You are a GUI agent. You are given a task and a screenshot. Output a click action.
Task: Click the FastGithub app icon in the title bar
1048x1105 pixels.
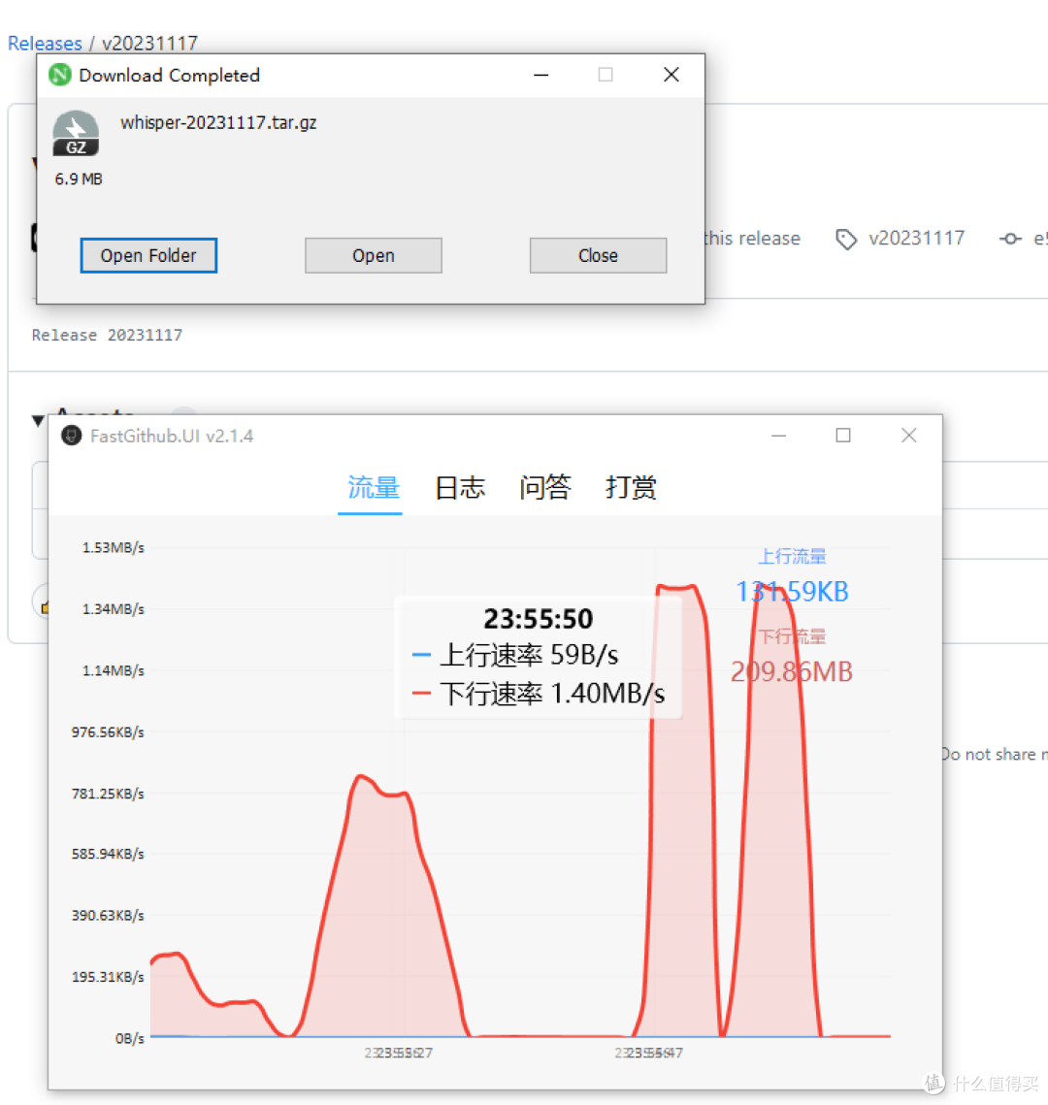point(71,436)
